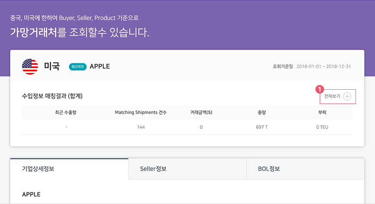Click the APPLE buyer name next to BUYER badge

[100, 66]
